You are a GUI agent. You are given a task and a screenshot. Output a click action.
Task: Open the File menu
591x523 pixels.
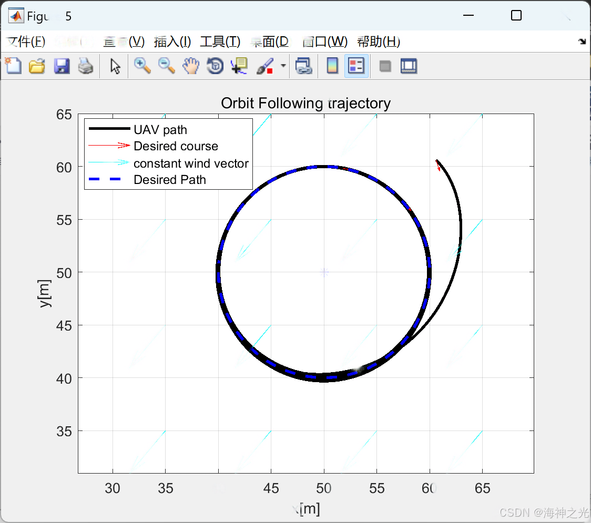pos(26,42)
